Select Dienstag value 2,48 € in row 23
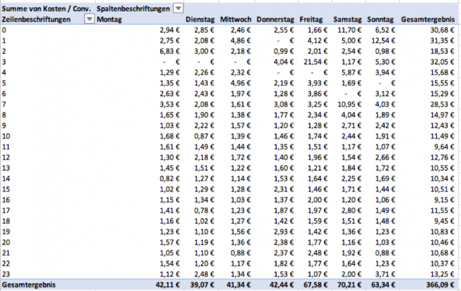Viewport: 461px width, 291px height. pyautogui.click(x=204, y=274)
